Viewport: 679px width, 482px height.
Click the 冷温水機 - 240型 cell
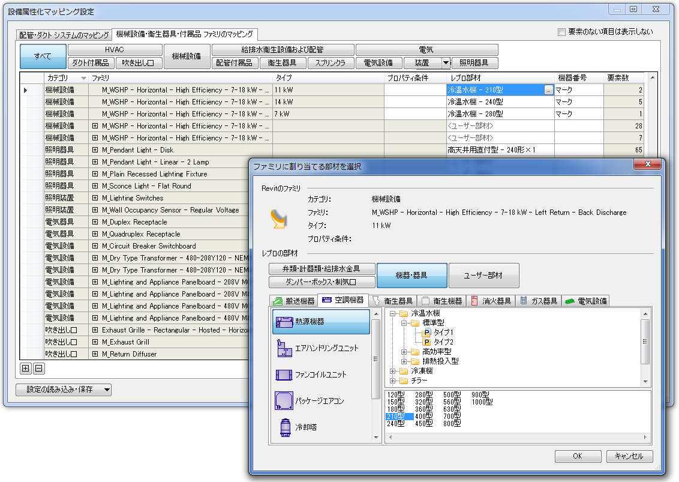click(500, 102)
